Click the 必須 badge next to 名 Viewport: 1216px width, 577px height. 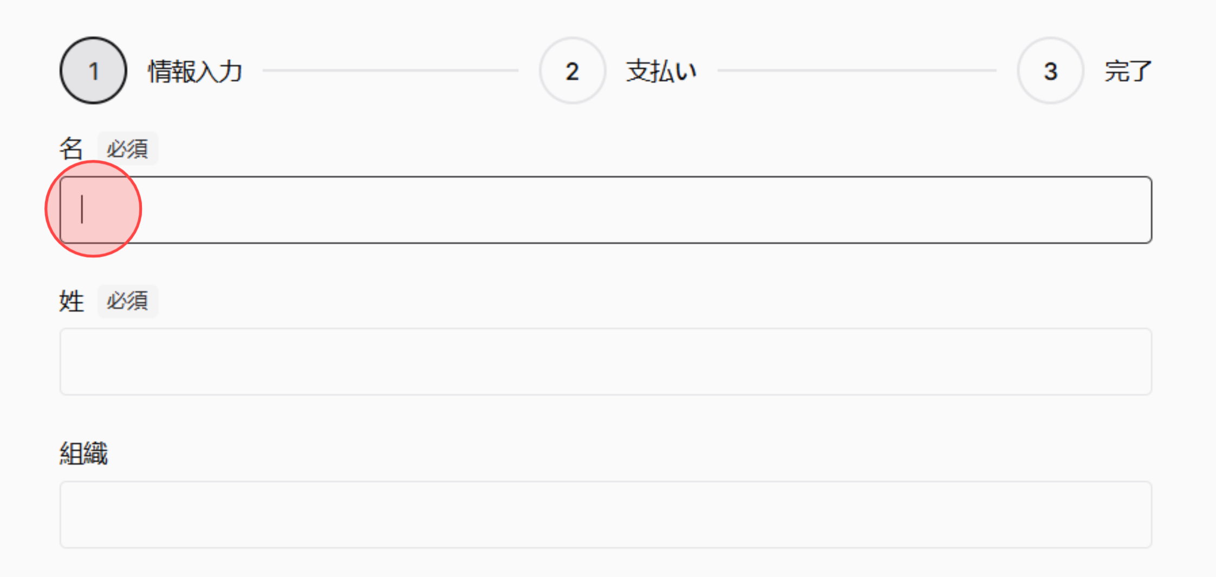(127, 148)
